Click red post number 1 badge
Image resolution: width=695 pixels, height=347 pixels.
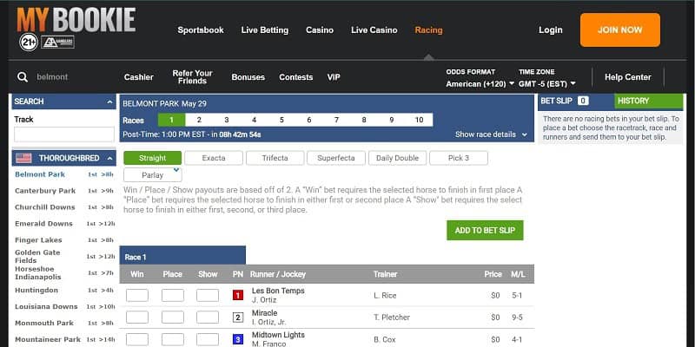(238, 295)
